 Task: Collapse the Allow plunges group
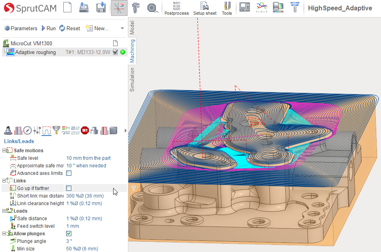pyautogui.click(x=4, y=234)
